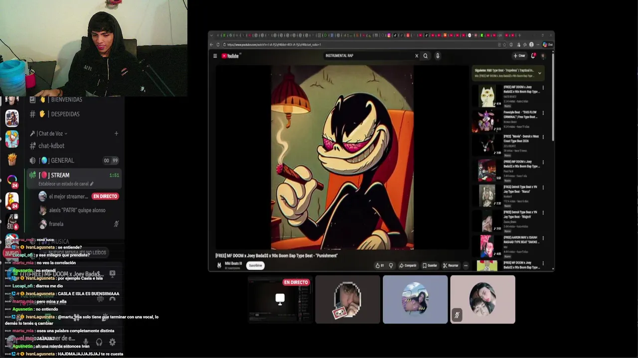Open AARON MAY x ISAIAH RASHAD video thumbnail
This screenshot has width=638, height=358.
click(x=487, y=246)
